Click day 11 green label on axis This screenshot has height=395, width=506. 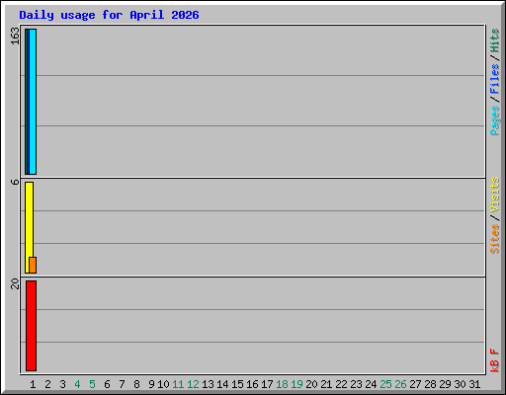(x=178, y=384)
